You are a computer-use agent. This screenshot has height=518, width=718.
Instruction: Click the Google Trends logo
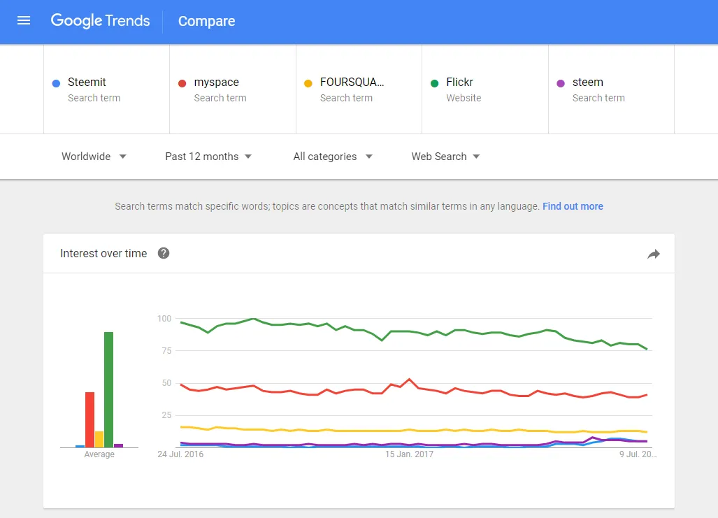(x=100, y=20)
